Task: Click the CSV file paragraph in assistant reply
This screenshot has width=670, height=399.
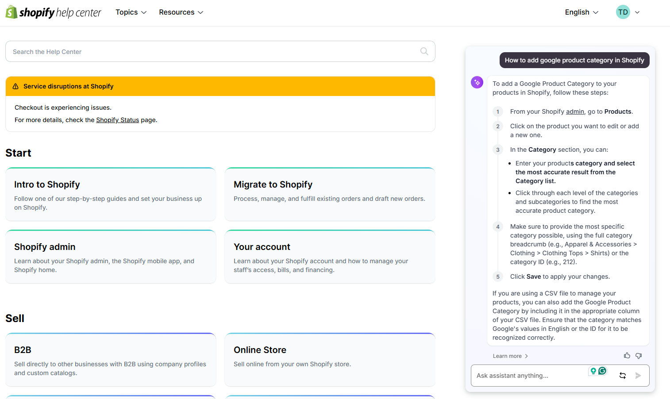Action: click(x=567, y=315)
